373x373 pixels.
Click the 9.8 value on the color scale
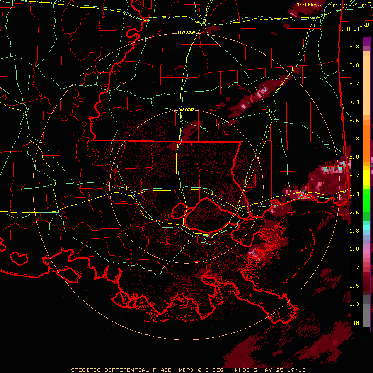click(x=354, y=46)
